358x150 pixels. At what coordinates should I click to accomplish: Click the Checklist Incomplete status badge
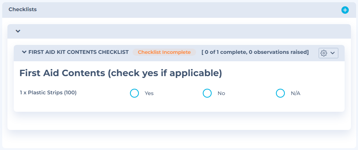click(x=164, y=52)
